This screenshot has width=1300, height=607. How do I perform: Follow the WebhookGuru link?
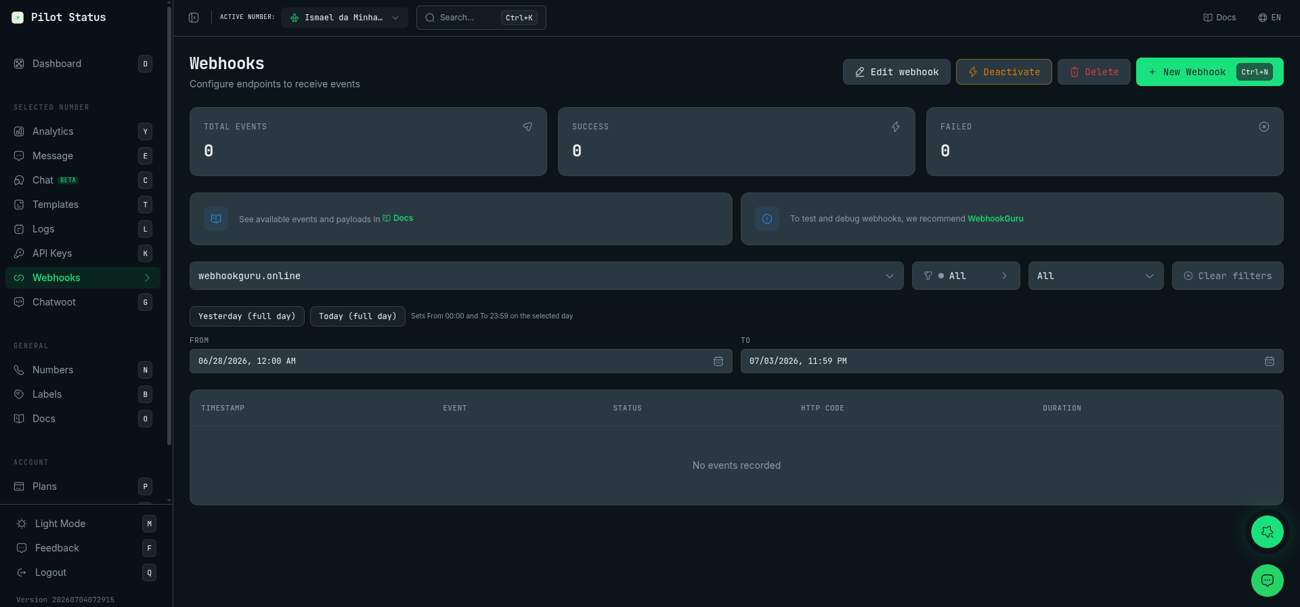tap(995, 219)
